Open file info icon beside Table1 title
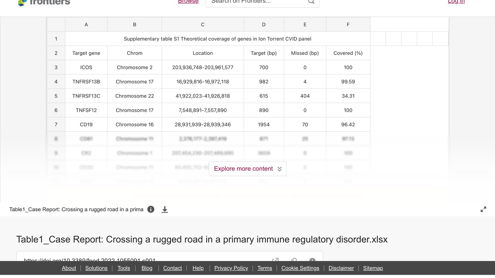 point(151,209)
